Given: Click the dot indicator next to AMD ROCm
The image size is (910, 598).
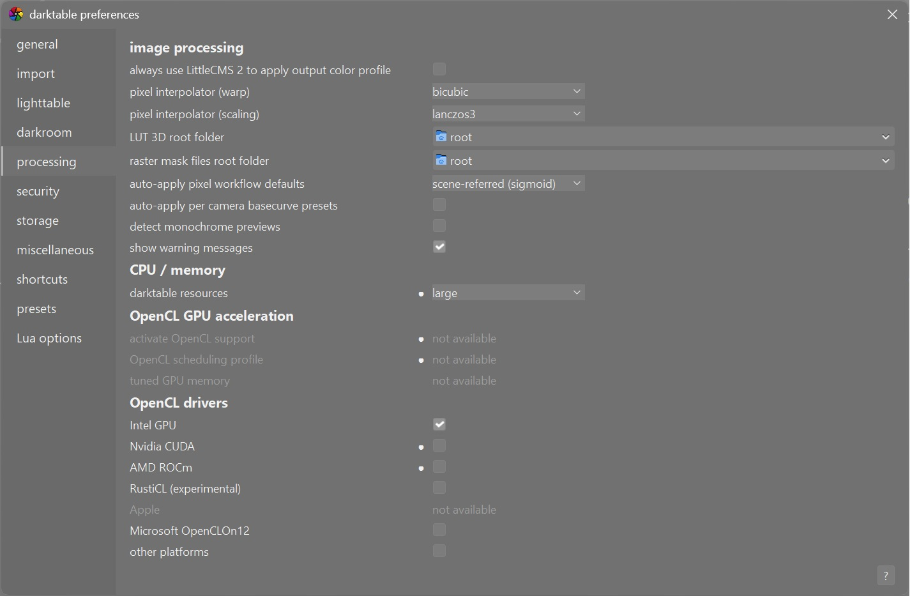Looking at the screenshot, I should 421,468.
